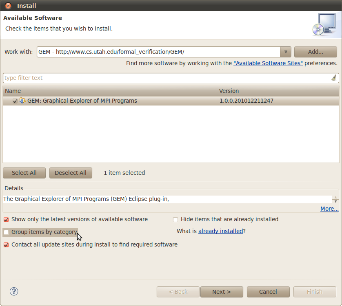The height and width of the screenshot is (306, 342).
Task: Open the Work with site dropdown arrow
Action: coord(286,52)
